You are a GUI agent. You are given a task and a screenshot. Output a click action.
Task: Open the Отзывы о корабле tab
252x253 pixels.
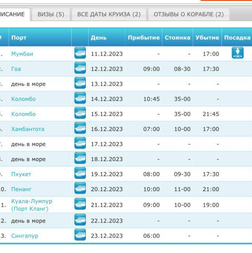point(188,14)
